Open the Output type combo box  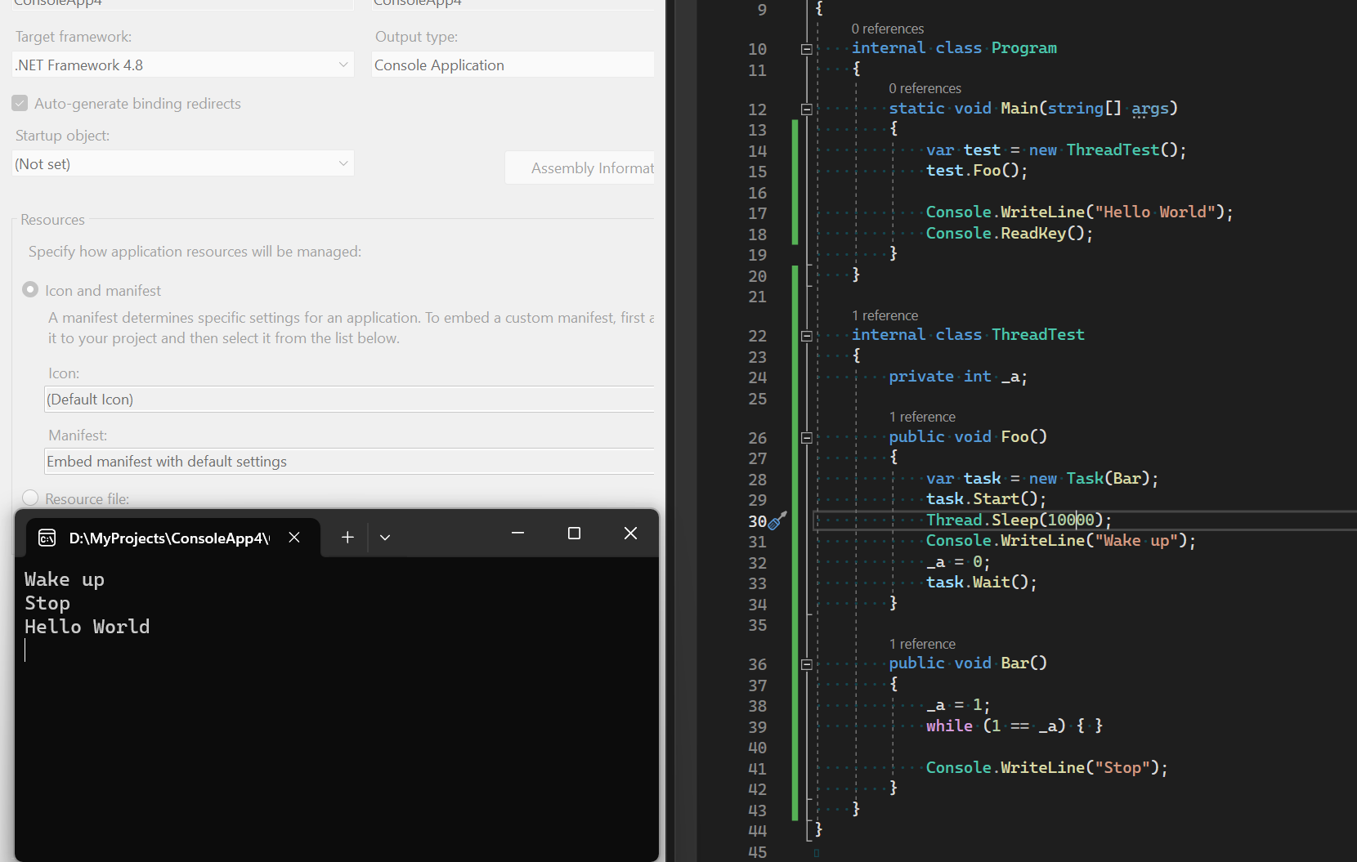point(513,65)
